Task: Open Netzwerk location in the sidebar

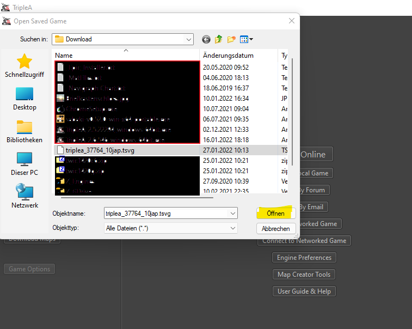Action: [x=25, y=197]
